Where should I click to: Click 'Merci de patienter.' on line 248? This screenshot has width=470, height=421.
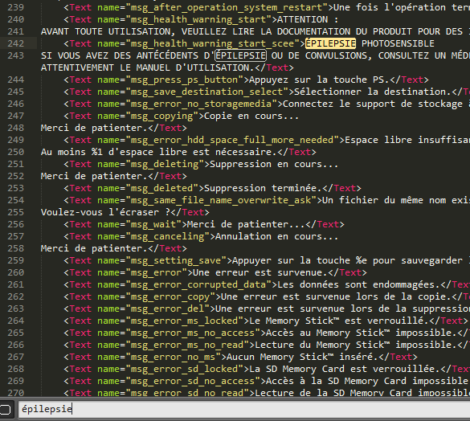(x=94, y=128)
